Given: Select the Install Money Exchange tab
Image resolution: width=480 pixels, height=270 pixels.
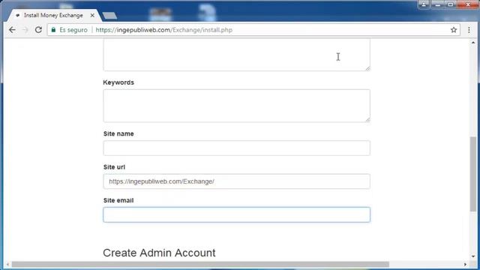Looking at the screenshot, I should (54, 15).
